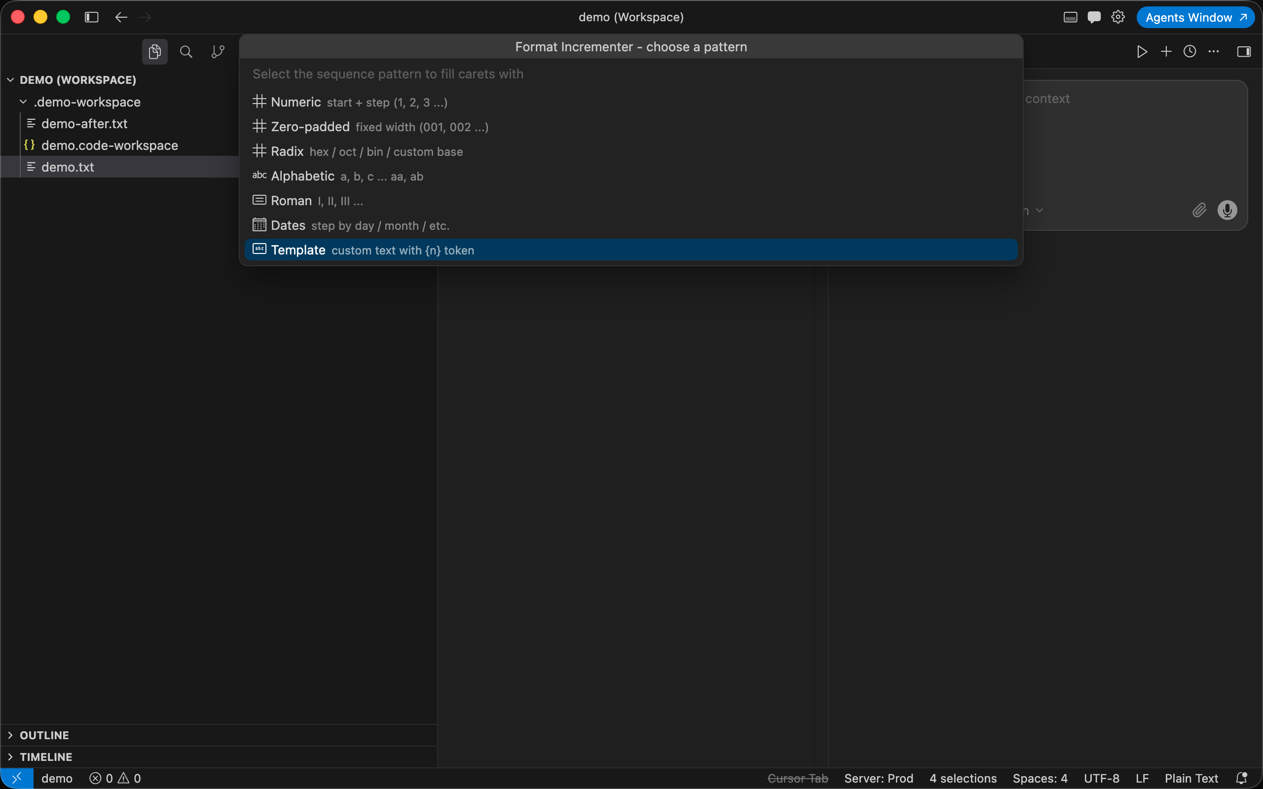Click the pattern search input field
This screenshot has height=789, width=1263.
click(631, 73)
